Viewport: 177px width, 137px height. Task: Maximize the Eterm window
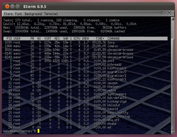[x=17, y=7]
